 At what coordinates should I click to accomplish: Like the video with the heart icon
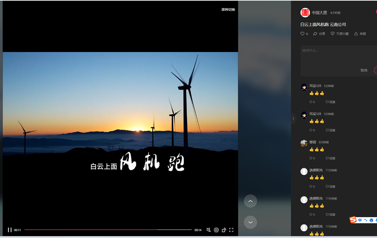click(x=303, y=34)
